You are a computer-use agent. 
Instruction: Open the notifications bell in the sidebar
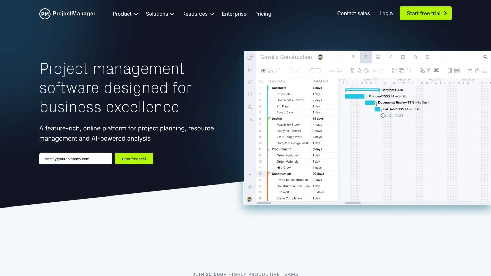click(x=250, y=82)
